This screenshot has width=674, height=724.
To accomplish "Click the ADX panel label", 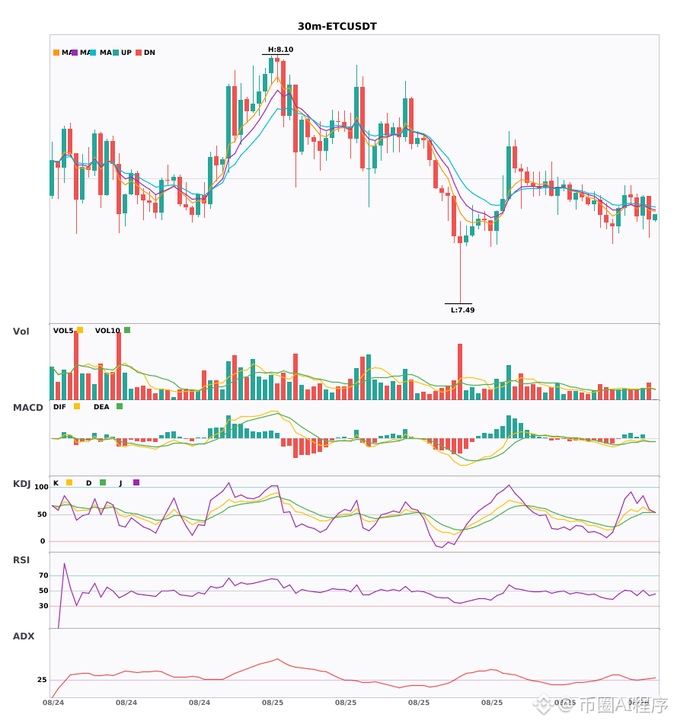I will click(24, 636).
